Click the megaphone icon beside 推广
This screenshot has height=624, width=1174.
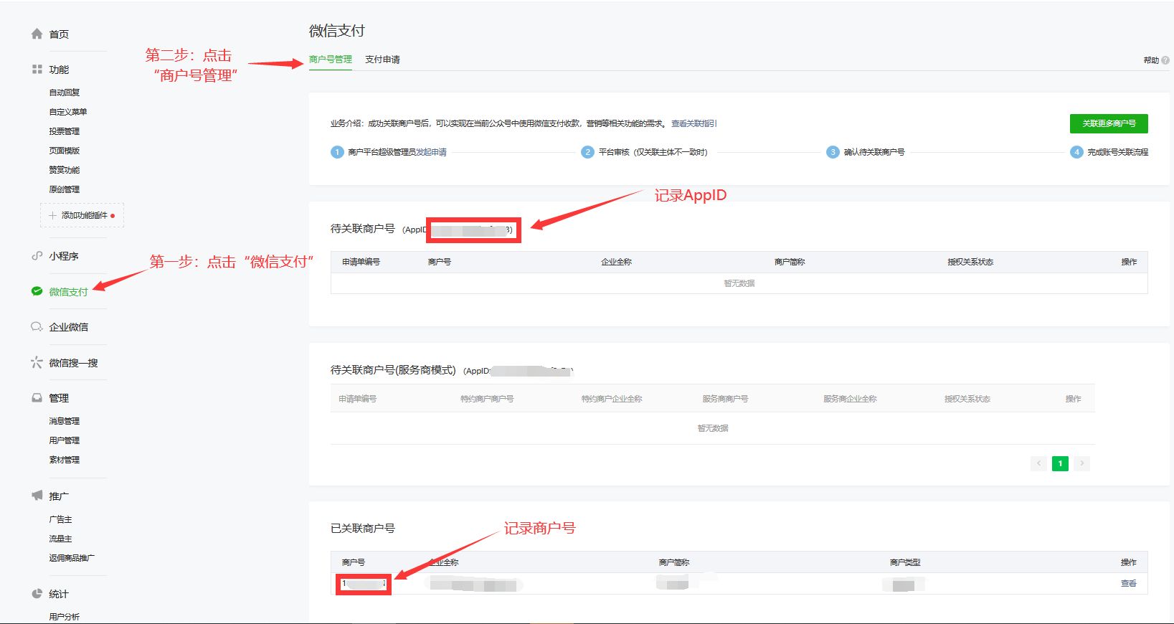coord(37,496)
